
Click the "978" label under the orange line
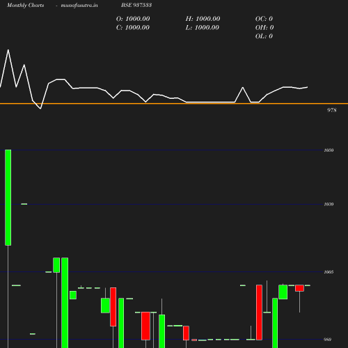pos(332,110)
